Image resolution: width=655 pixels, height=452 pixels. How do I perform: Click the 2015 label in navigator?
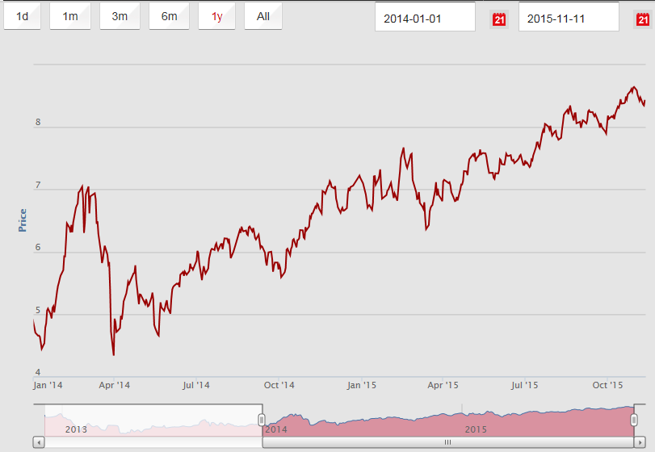pyautogui.click(x=475, y=429)
